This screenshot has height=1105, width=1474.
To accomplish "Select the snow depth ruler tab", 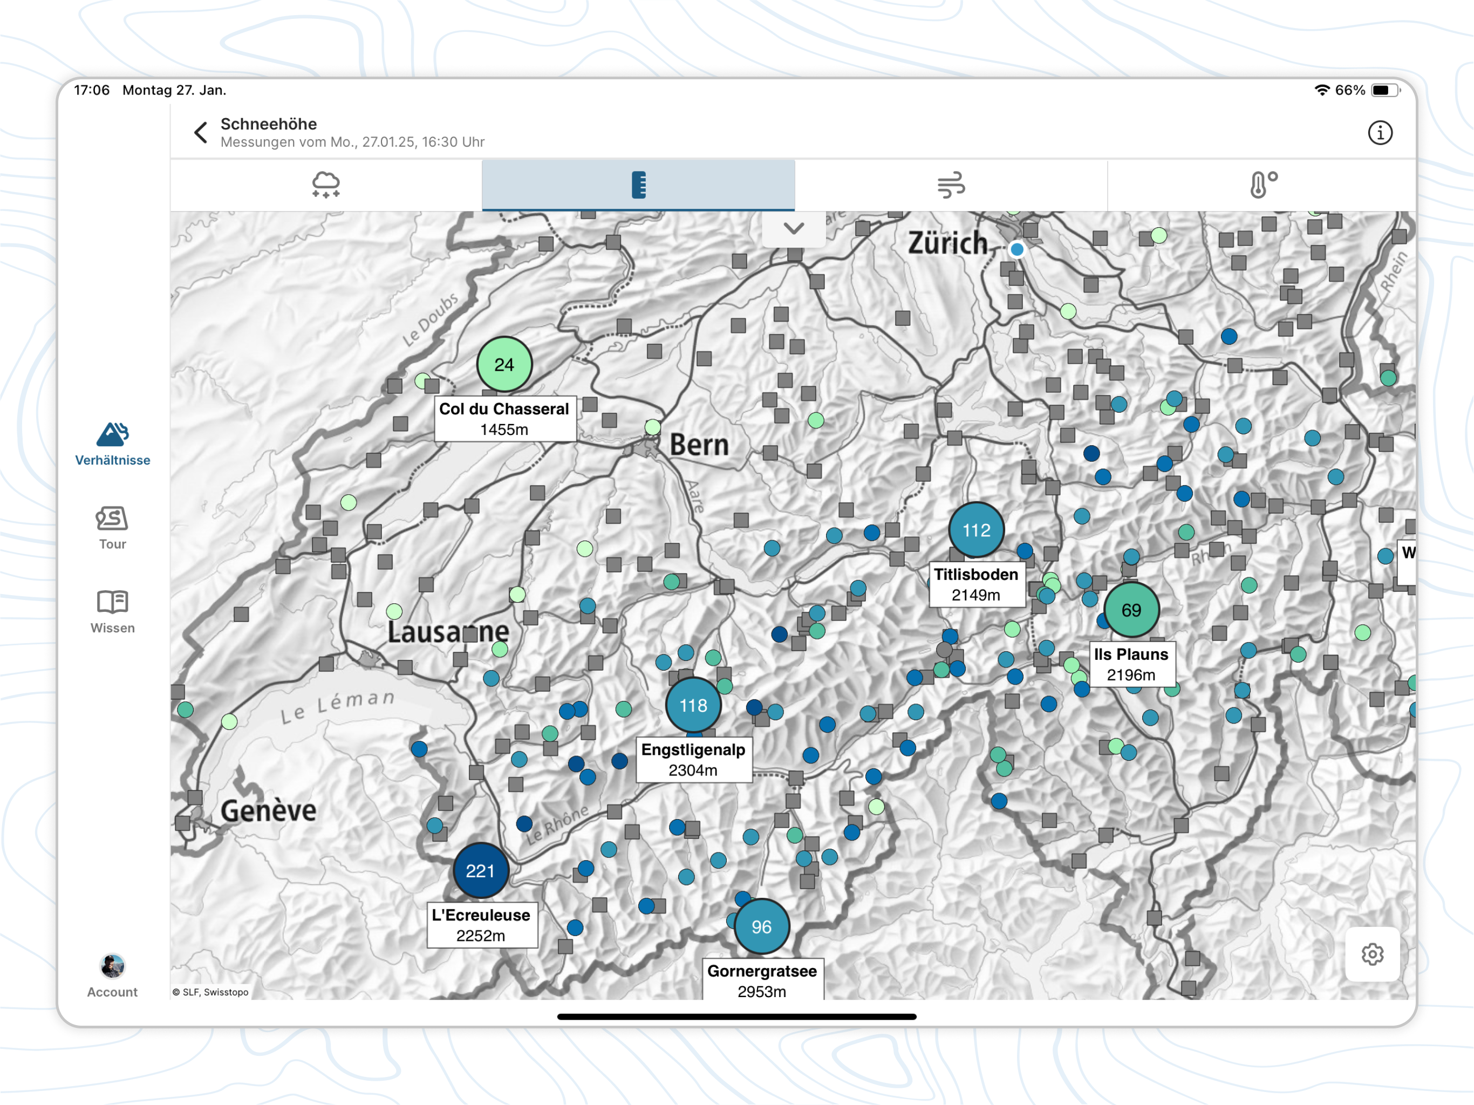I will 638,185.
